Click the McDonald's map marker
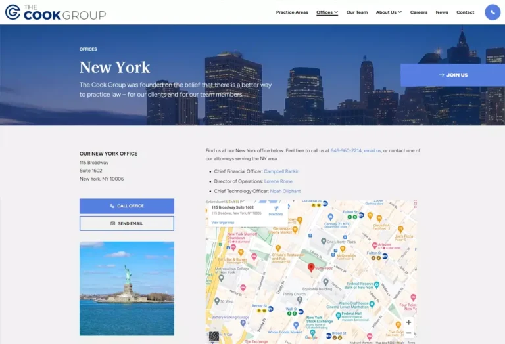Screen dimensions: 505x344 pos(343,249)
